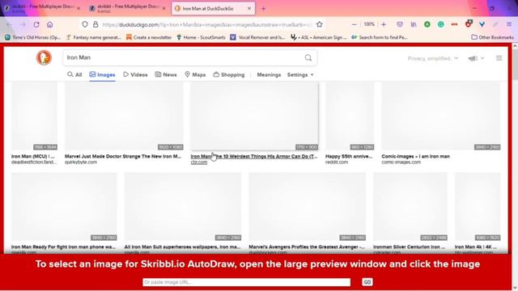Zoom in with the plus icon
Screen dimensions: 518x291
tap(384, 24)
